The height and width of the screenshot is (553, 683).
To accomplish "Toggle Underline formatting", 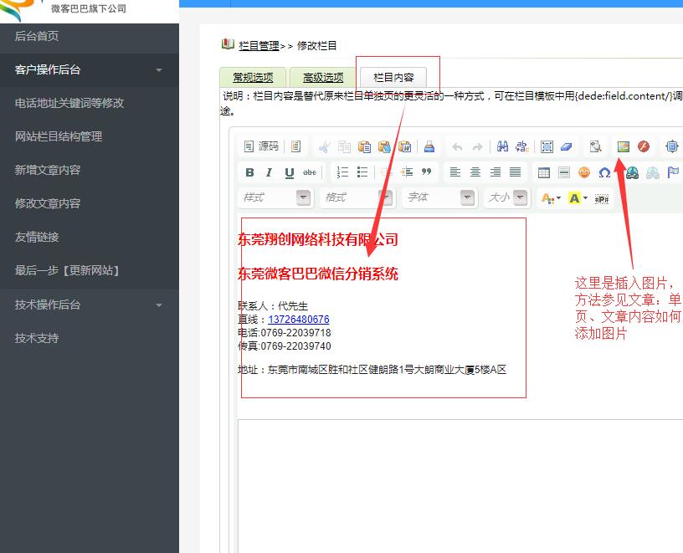I will tap(290, 172).
